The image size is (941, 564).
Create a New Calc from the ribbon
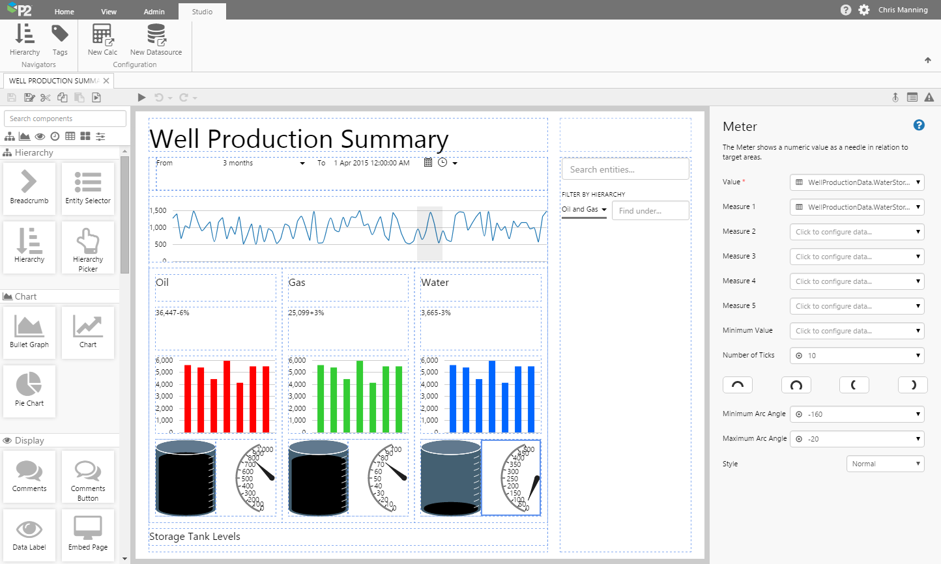pyautogui.click(x=102, y=39)
